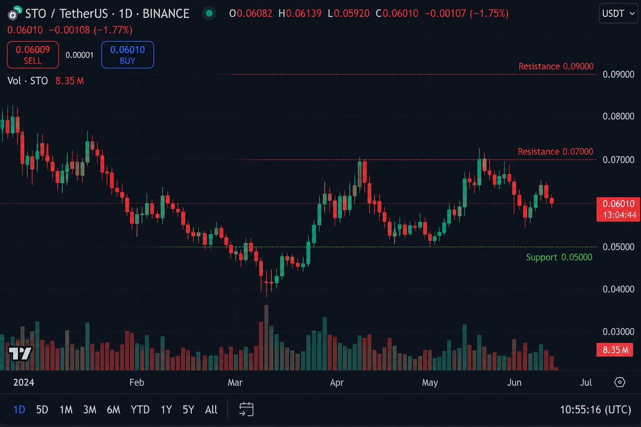Click the volume value 8.35 M beside Vol · STO
641x427 pixels.
pos(70,80)
